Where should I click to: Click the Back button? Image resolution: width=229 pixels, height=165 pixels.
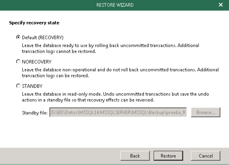(x=135, y=156)
